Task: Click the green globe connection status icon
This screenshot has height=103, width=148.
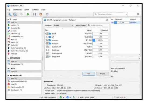Action: tap(60, 97)
